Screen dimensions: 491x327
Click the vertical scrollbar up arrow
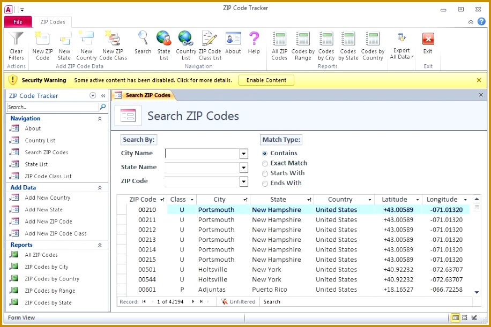pyautogui.click(x=477, y=199)
